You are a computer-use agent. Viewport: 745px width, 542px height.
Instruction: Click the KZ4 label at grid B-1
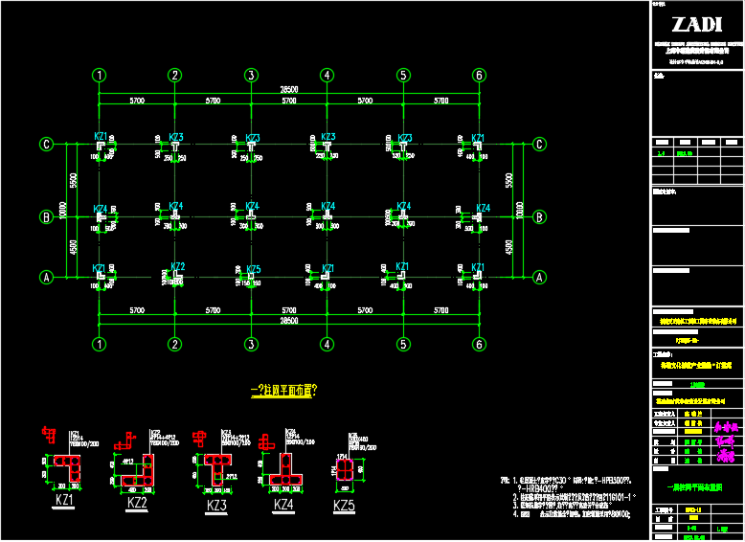tap(101, 209)
